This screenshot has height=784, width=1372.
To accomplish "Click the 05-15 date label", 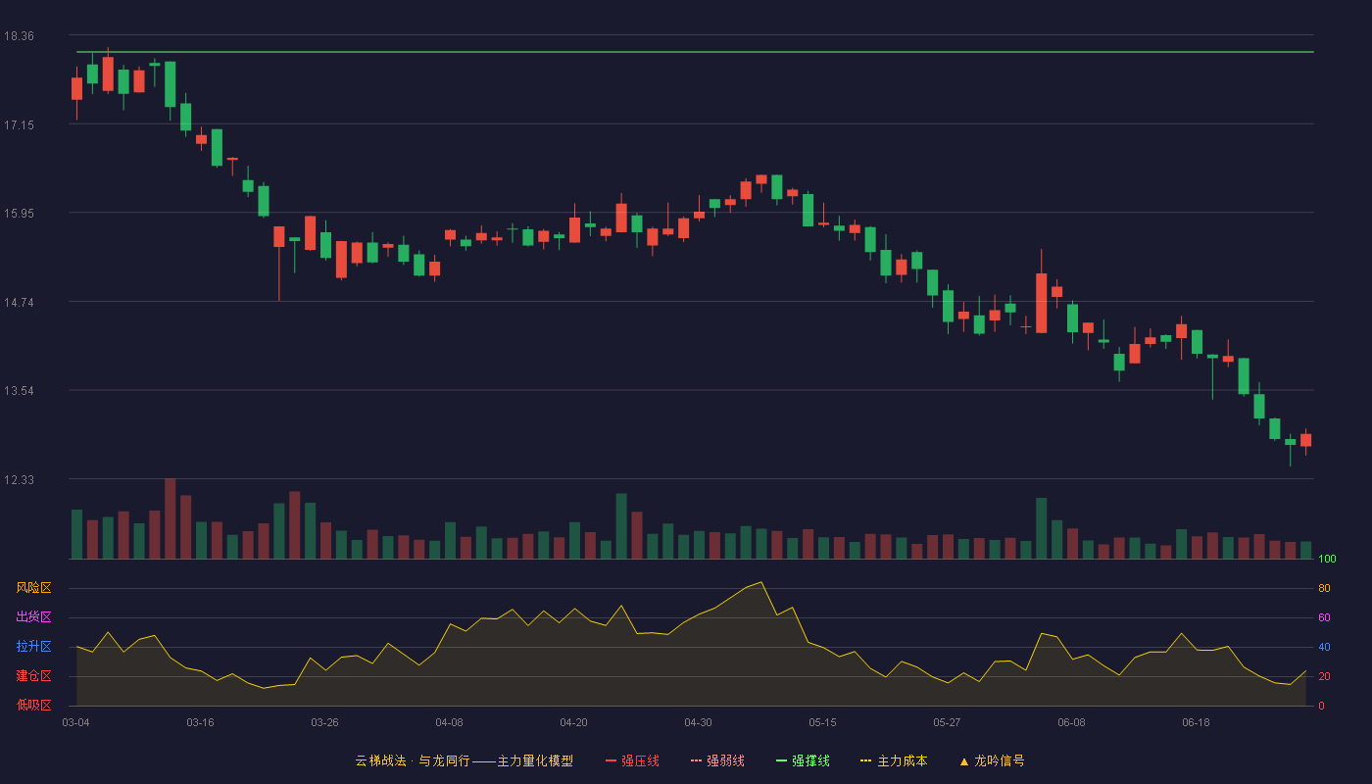I will click(823, 722).
